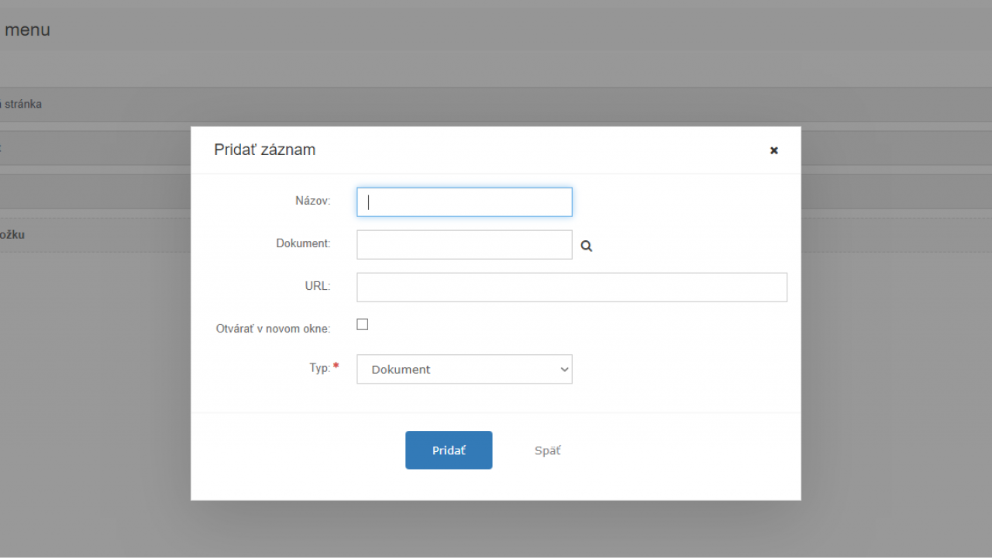Open the Typ dropdown showing Dokument
Screen dimensions: 992x558
coord(464,370)
